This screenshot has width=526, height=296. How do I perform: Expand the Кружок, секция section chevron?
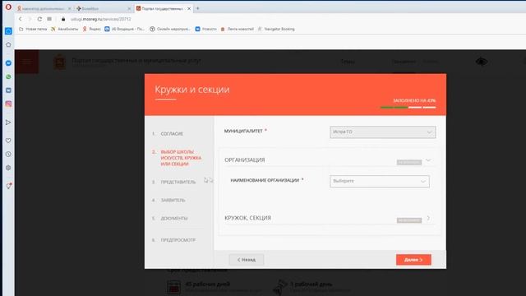click(428, 219)
